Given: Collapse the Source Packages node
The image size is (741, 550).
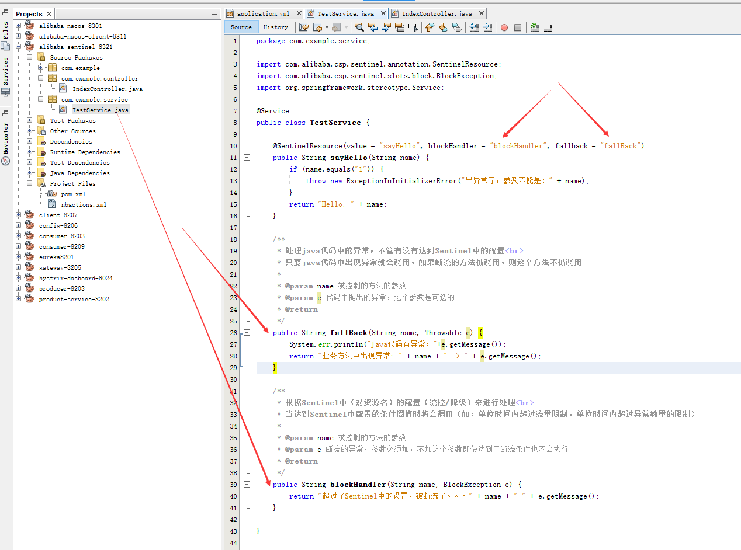Looking at the screenshot, I should click(x=30, y=57).
